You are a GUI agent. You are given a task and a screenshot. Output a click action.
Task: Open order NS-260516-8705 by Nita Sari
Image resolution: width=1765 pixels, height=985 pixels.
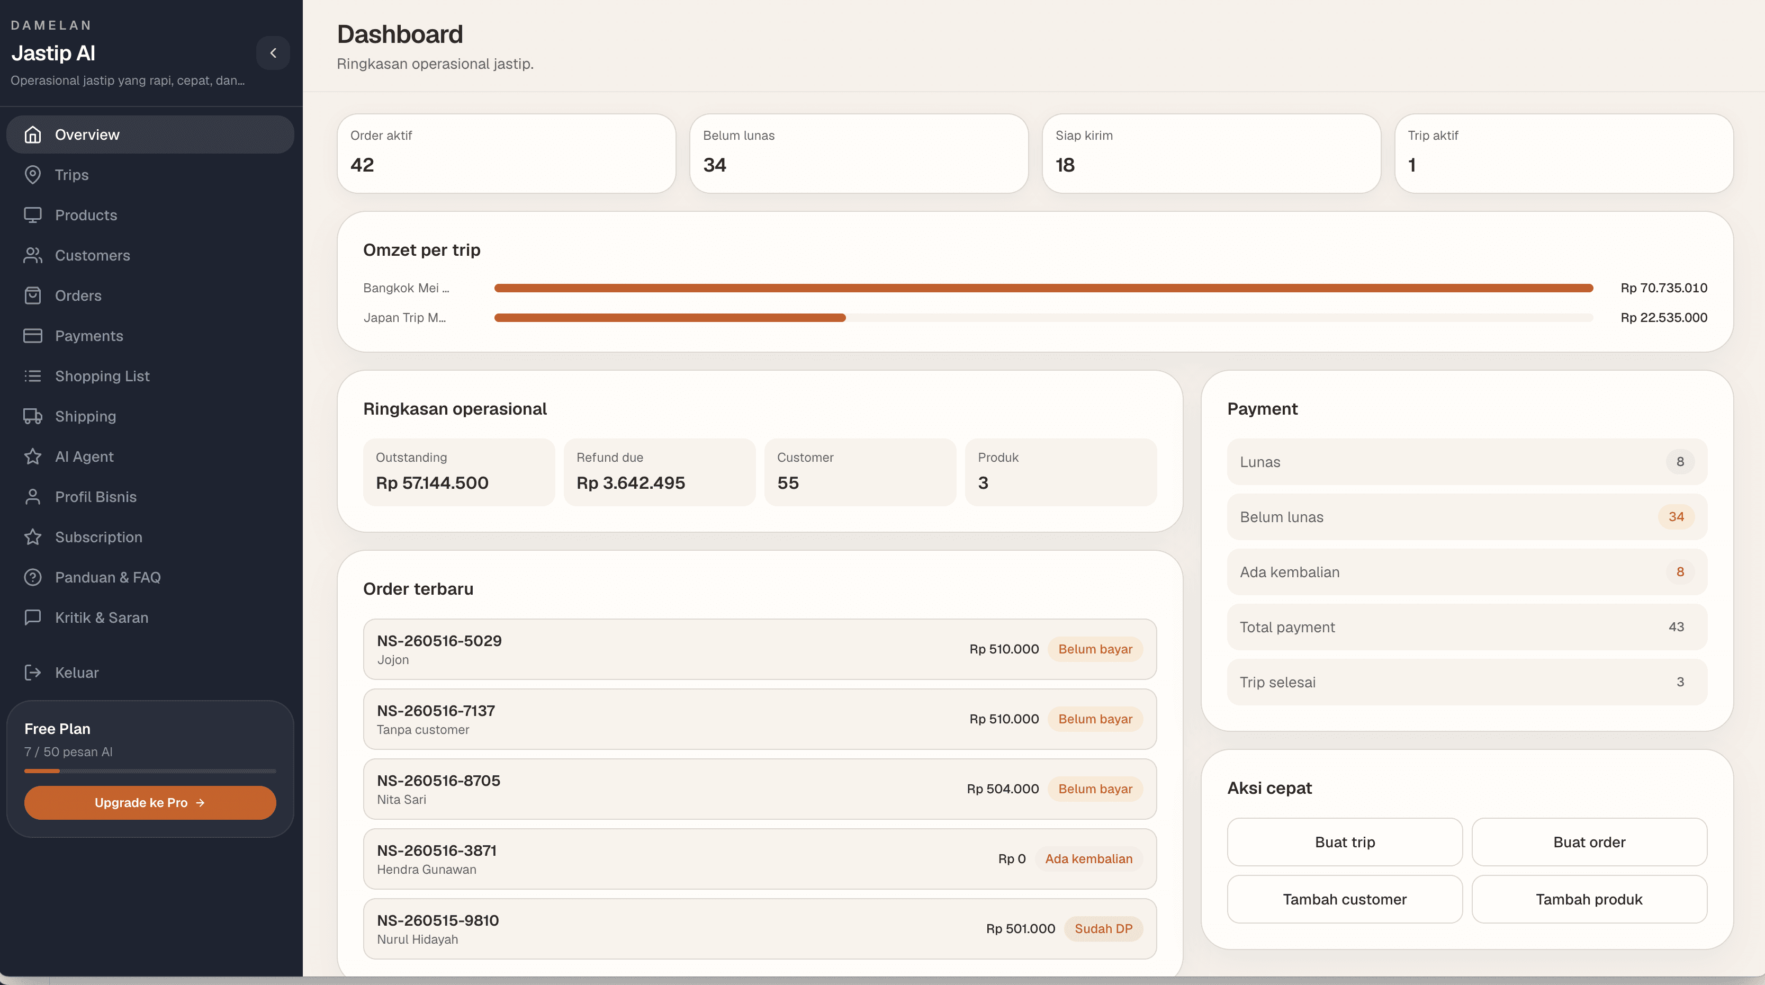[760, 789]
